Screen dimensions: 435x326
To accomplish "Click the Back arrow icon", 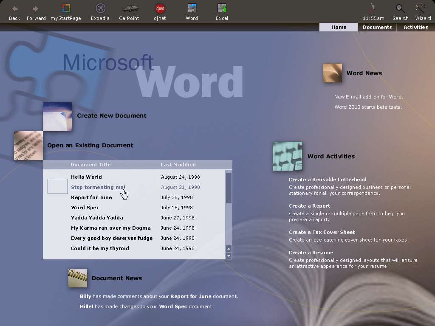I will (14, 8).
